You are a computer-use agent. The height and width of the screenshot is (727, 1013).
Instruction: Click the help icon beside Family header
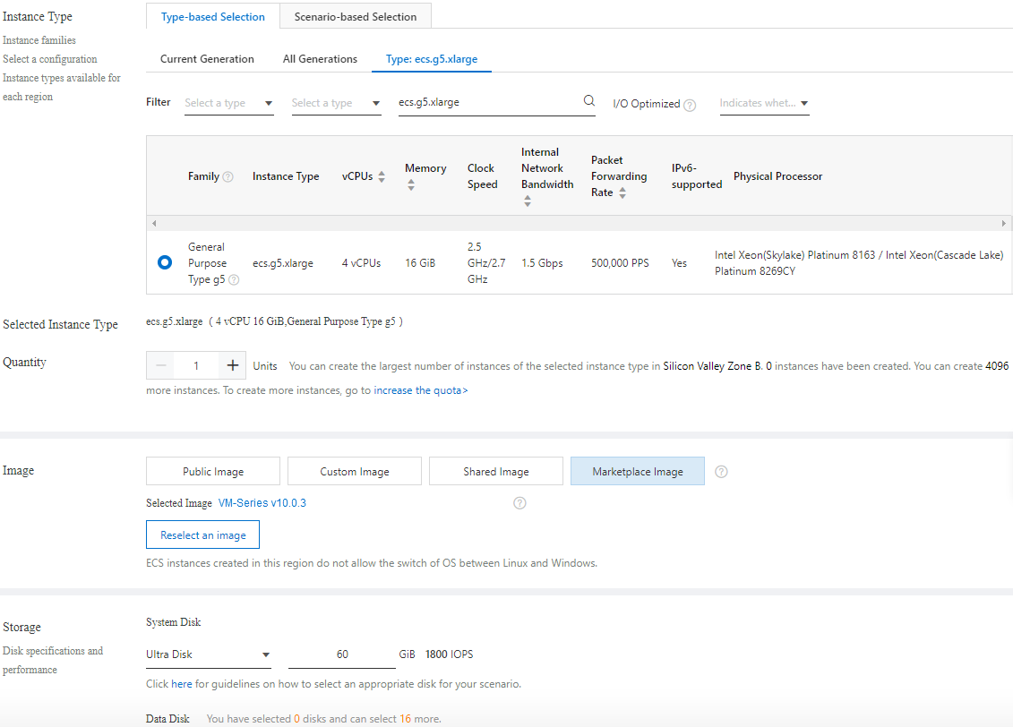(227, 176)
